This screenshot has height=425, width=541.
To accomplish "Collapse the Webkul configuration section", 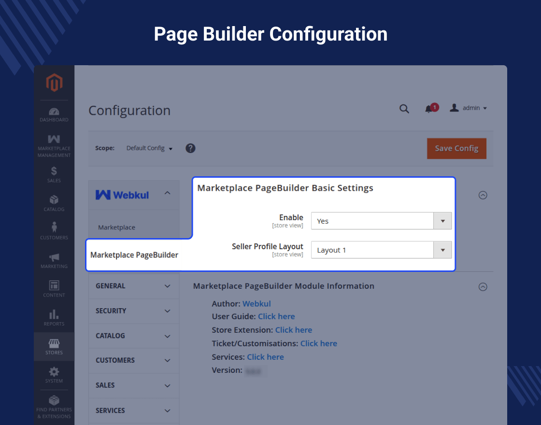I will coord(133,195).
